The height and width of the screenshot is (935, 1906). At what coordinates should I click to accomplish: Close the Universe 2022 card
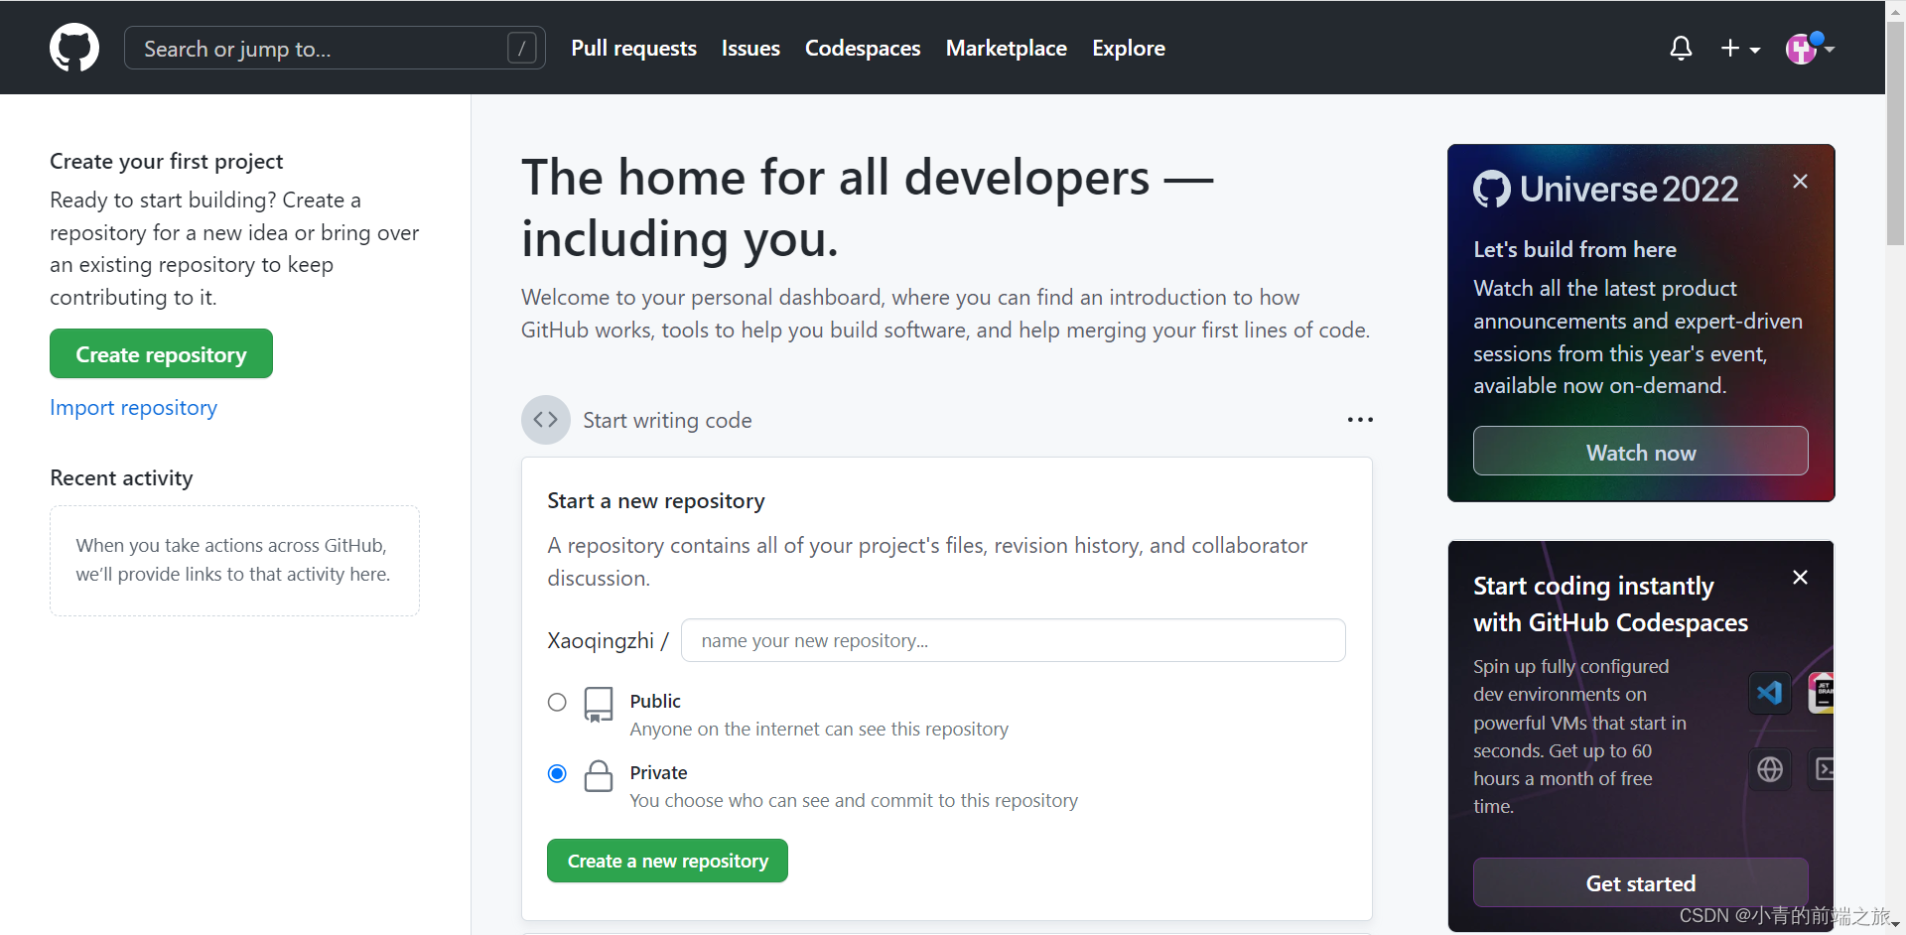tap(1800, 181)
